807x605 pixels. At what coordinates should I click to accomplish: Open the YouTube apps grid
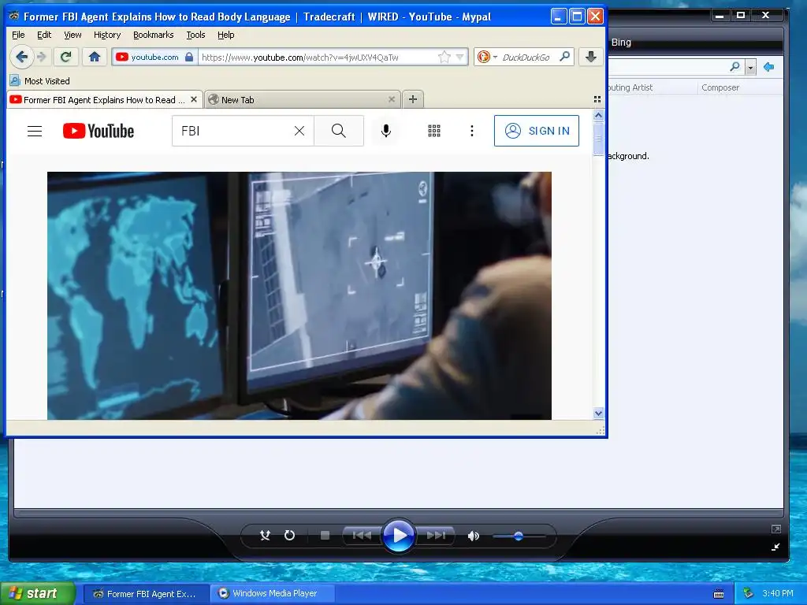(434, 132)
